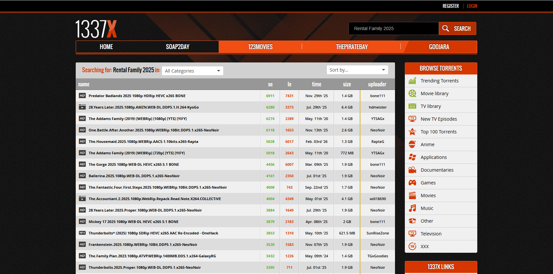Click the LOGIN link
The height and width of the screenshot is (274, 553).
pyautogui.click(x=472, y=6)
